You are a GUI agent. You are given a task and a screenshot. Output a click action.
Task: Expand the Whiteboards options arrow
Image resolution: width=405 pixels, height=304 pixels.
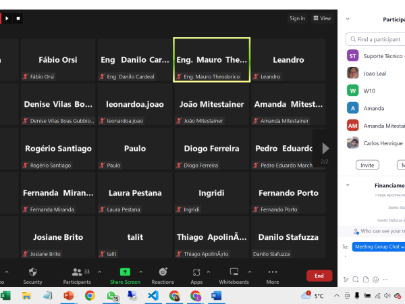[x=250, y=272]
